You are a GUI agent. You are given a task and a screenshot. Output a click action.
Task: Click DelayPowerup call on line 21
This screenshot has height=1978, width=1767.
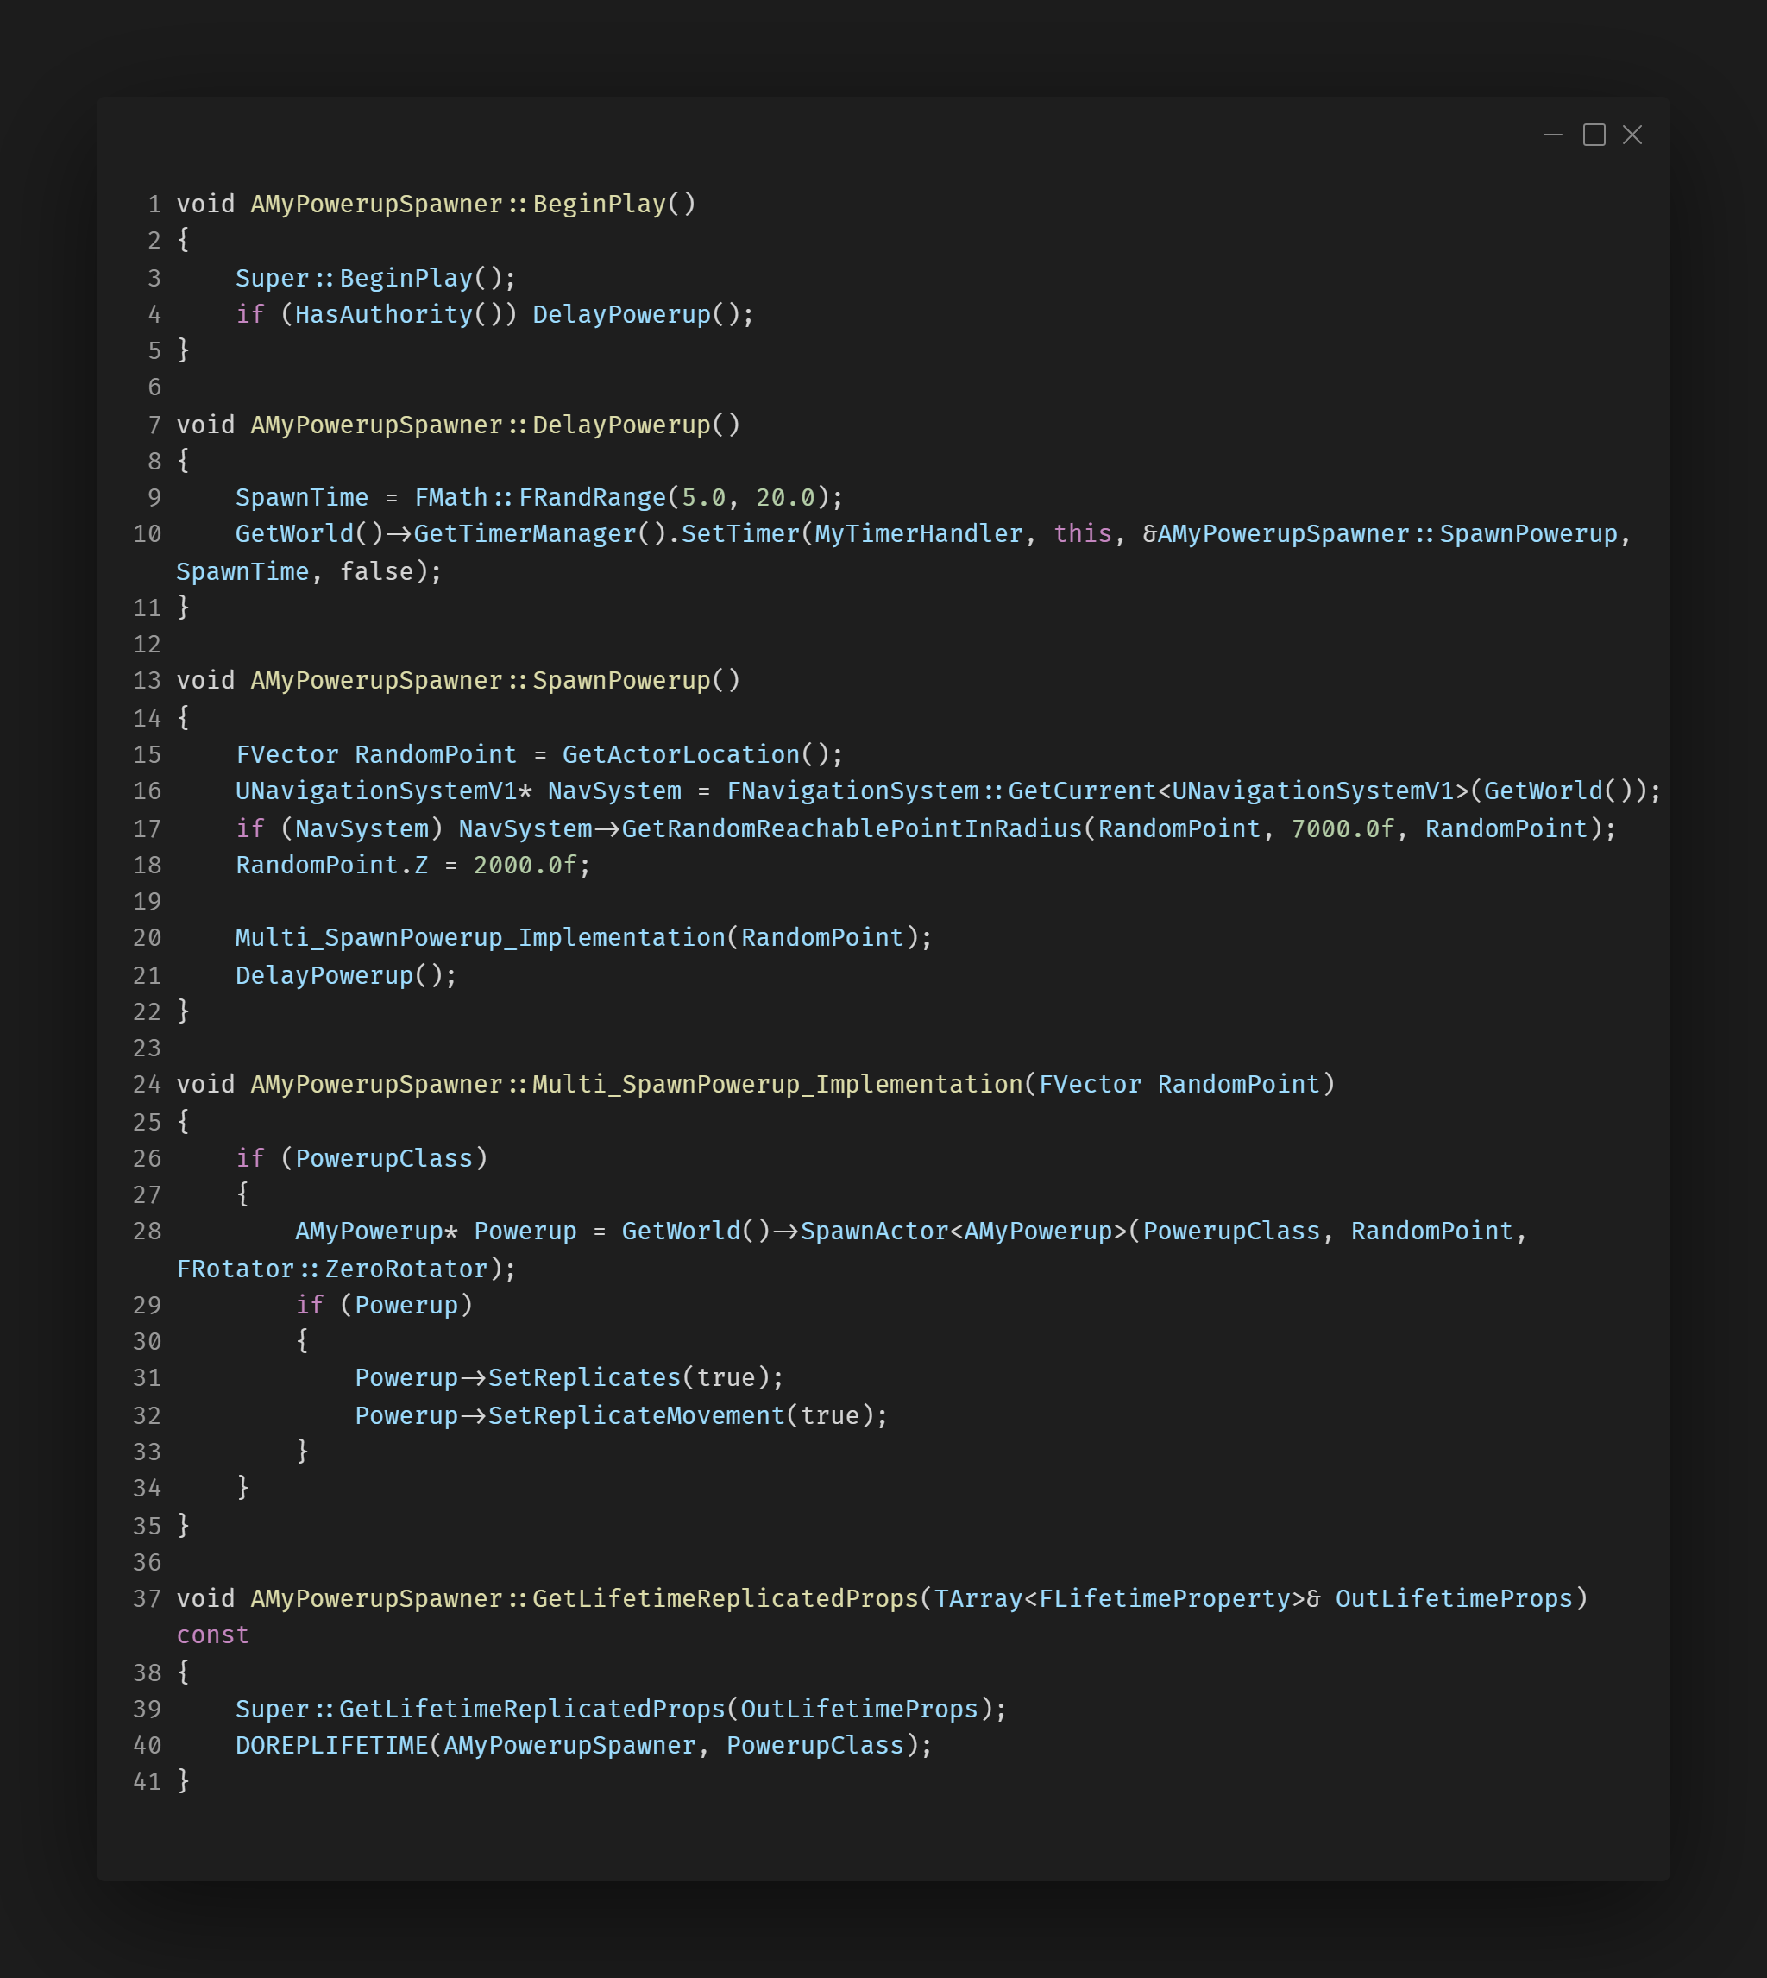coord(324,976)
